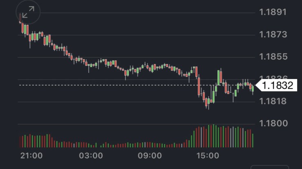This screenshot has width=302, height=169.
Task: Click the partially visible bottom-right button
Action: click(x=269, y=167)
